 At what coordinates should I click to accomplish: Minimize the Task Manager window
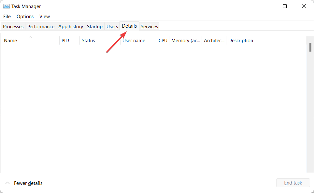266,6
